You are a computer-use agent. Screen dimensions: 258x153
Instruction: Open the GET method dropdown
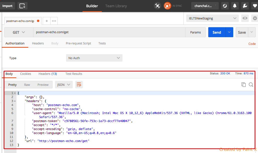coord(19,32)
